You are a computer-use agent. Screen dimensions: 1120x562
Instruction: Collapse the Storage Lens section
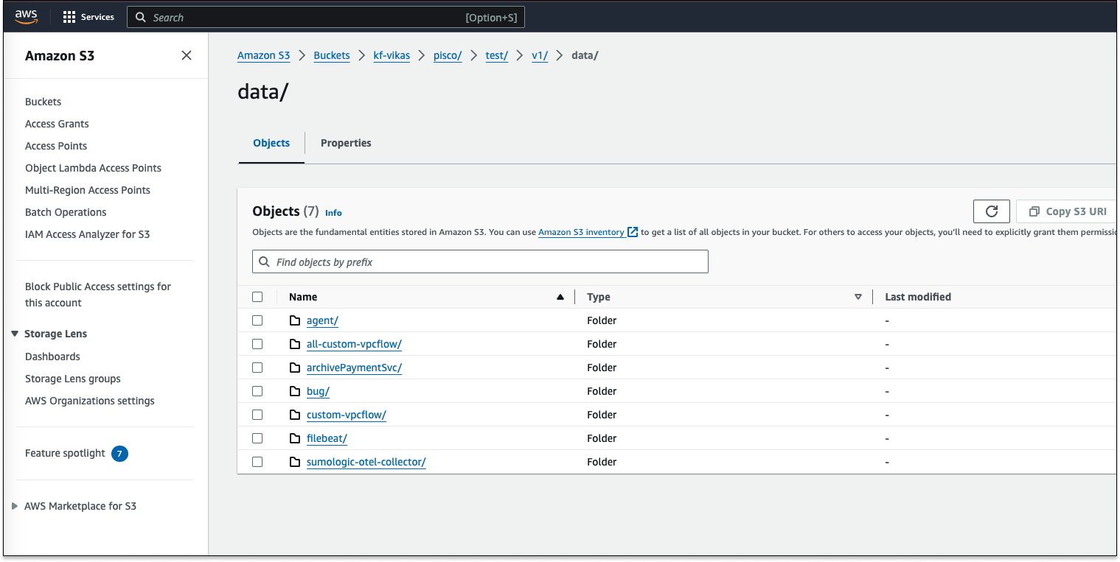pyautogui.click(x=15, y=333)
